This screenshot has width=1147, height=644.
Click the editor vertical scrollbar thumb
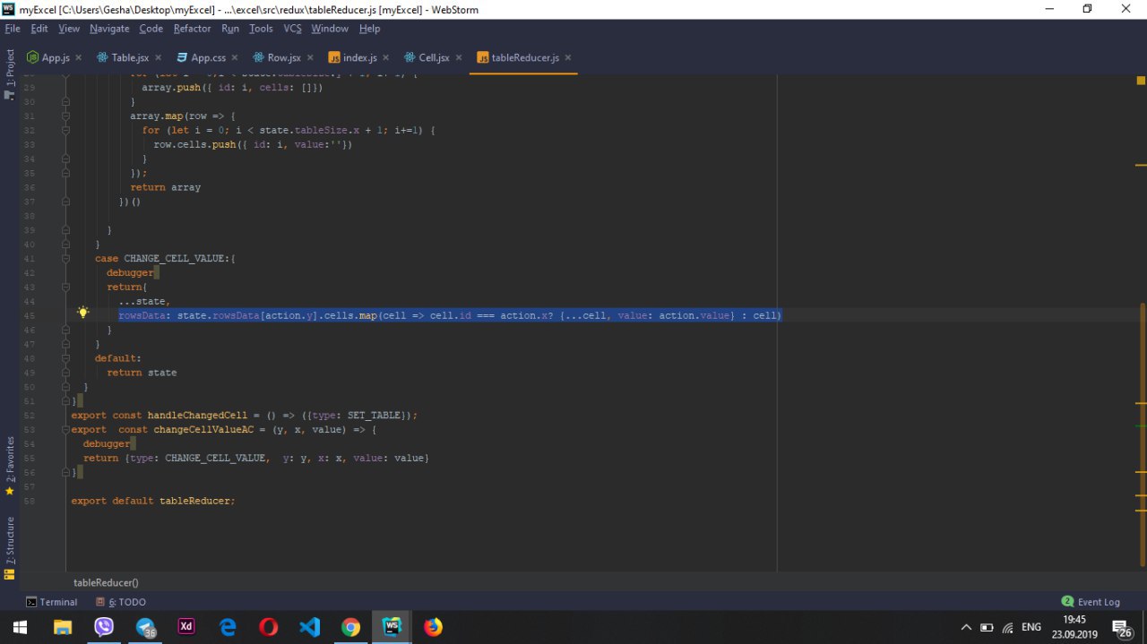(x=1141, y=434)
